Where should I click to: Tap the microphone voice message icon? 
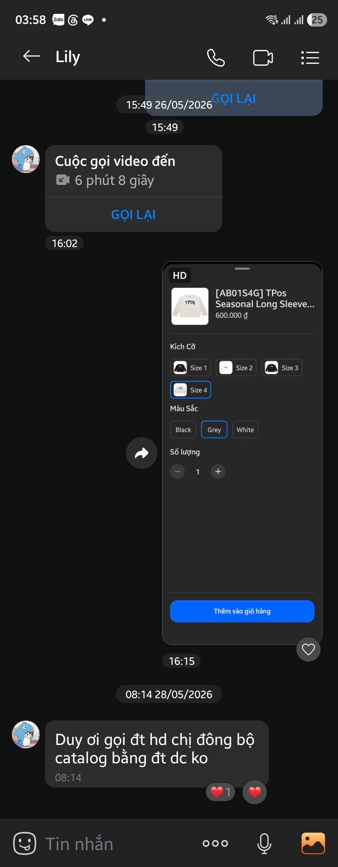264,843
